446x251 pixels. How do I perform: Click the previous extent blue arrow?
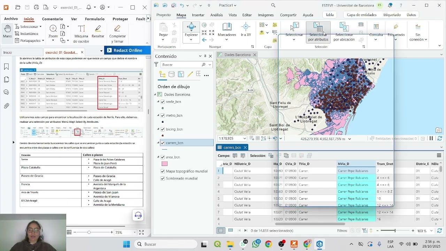pos(204,40)
